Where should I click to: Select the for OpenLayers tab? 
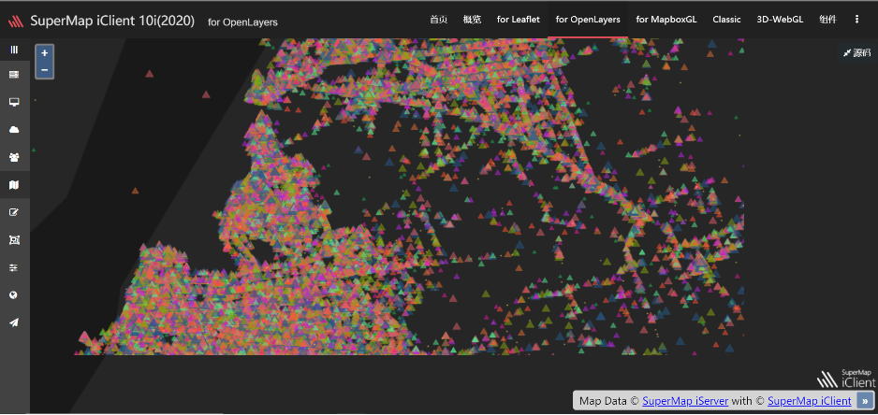click(x=588, y=19)
